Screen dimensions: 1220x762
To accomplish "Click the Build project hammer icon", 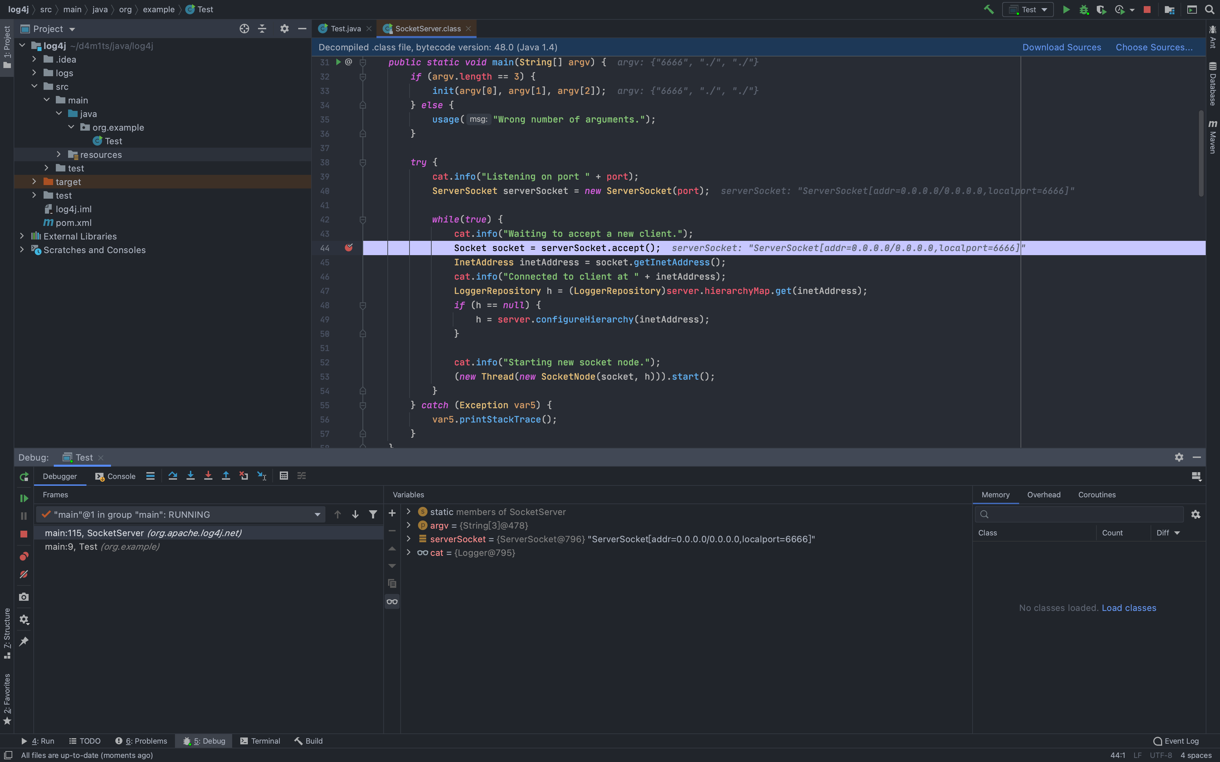I will tap(989, 10).
